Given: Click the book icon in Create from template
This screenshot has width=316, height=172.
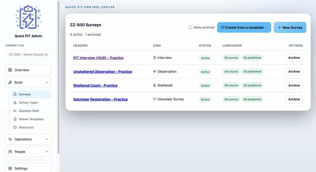Looking at the screenshot, I should tap(222, 27).
